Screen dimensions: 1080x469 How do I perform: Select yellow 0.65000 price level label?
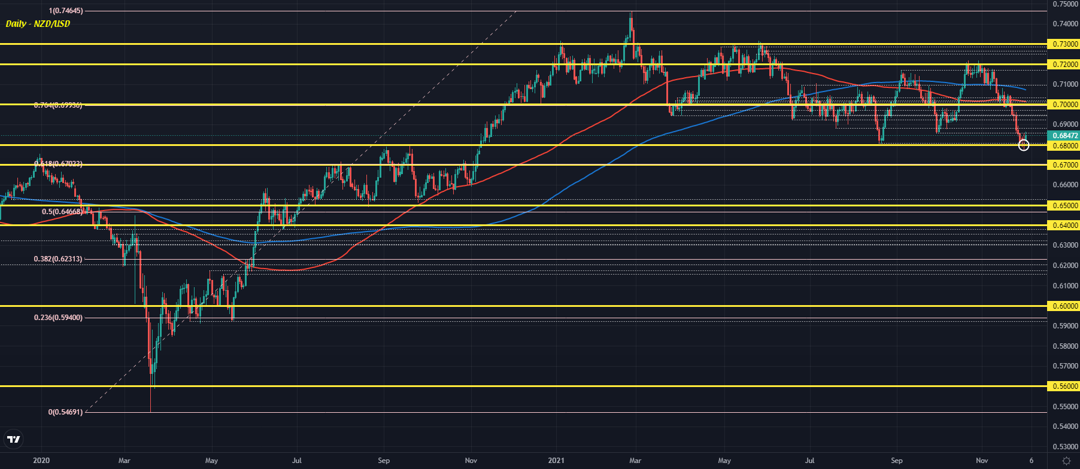click(x=1064, y=205)
